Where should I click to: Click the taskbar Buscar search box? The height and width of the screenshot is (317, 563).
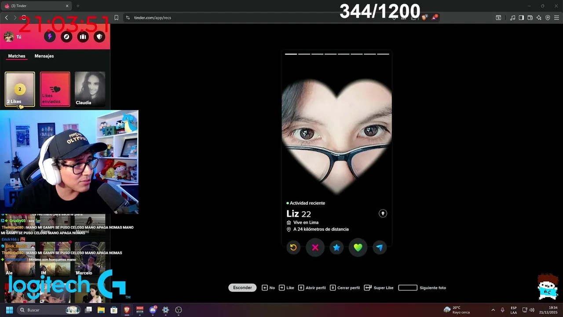point(49,310)
